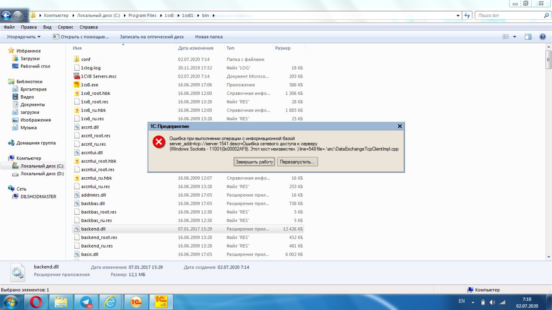Viewport: 552px width, 310px height.
Task: Select the backend.dll file icon
Action: [x=77, y=229]
